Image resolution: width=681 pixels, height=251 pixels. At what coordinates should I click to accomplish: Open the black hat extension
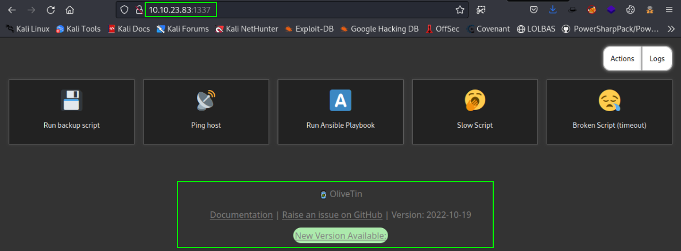pos(572,10)
